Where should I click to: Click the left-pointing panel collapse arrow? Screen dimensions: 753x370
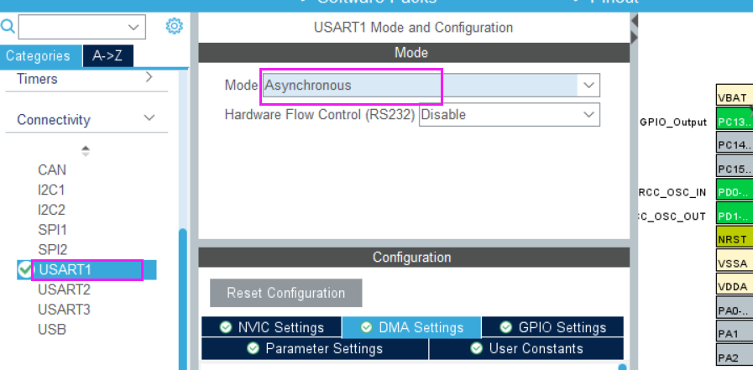(634, 21)
